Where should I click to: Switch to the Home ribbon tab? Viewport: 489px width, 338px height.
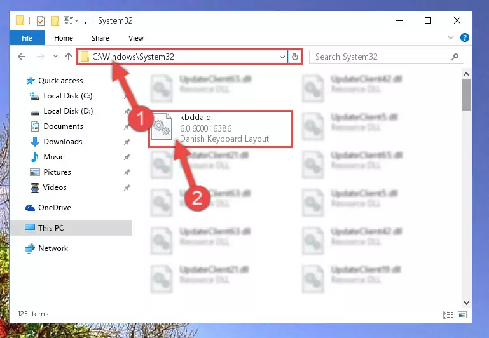click(64, 38)
